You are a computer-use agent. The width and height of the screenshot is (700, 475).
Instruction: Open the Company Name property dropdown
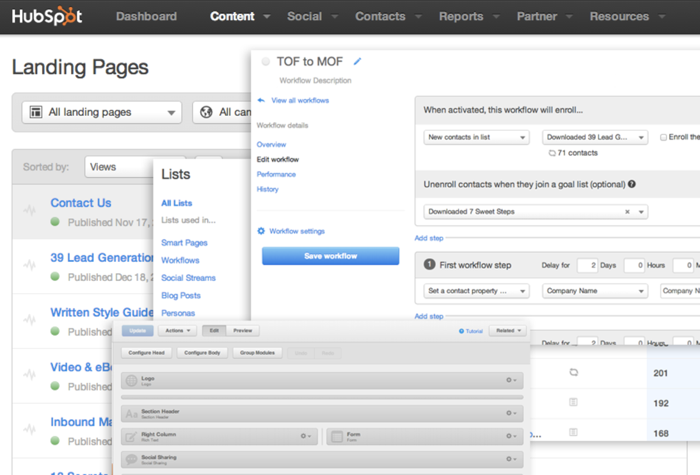tap(595, 291)
